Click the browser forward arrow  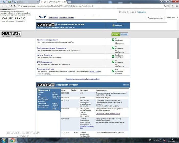tap(6, 6)
